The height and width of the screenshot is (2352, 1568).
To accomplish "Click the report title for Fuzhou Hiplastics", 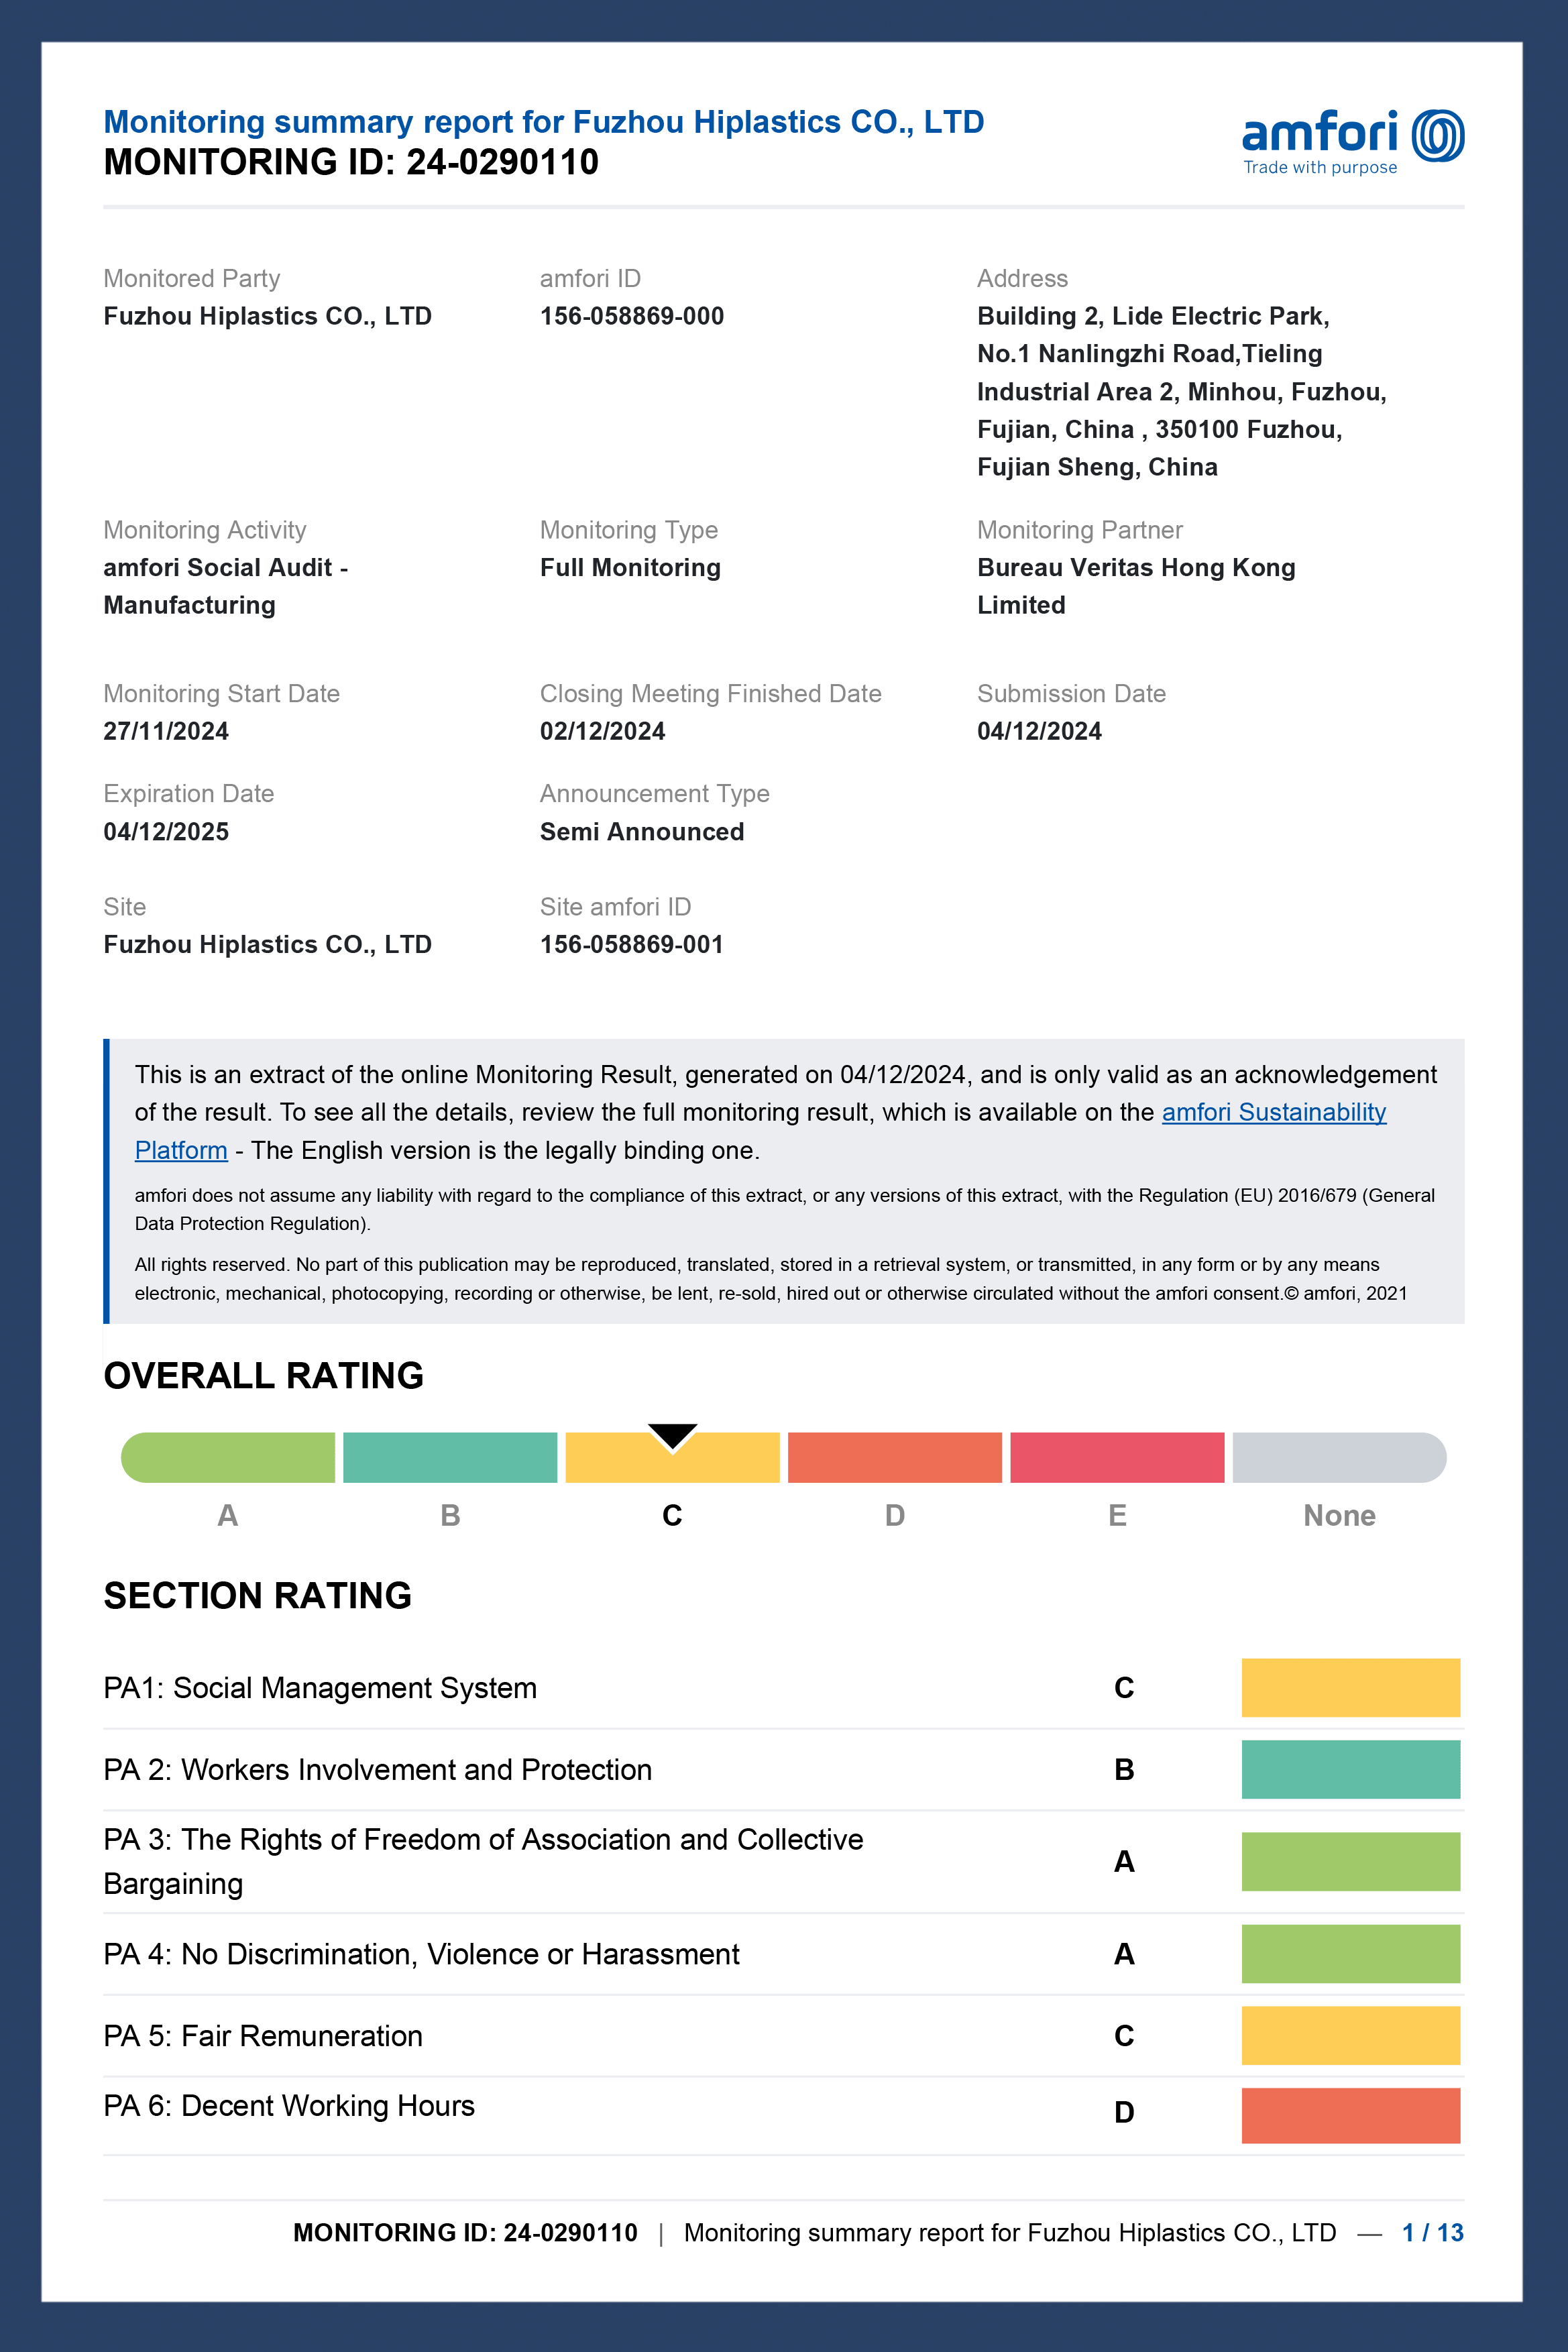I will coord(544,122).
